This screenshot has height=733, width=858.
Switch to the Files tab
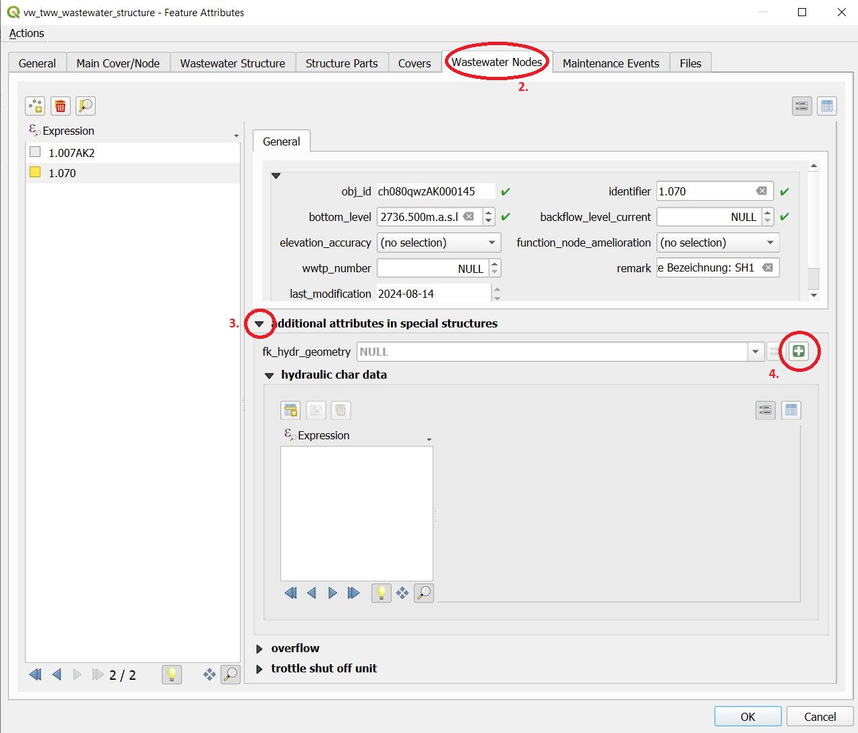click(x=690, y=63)
